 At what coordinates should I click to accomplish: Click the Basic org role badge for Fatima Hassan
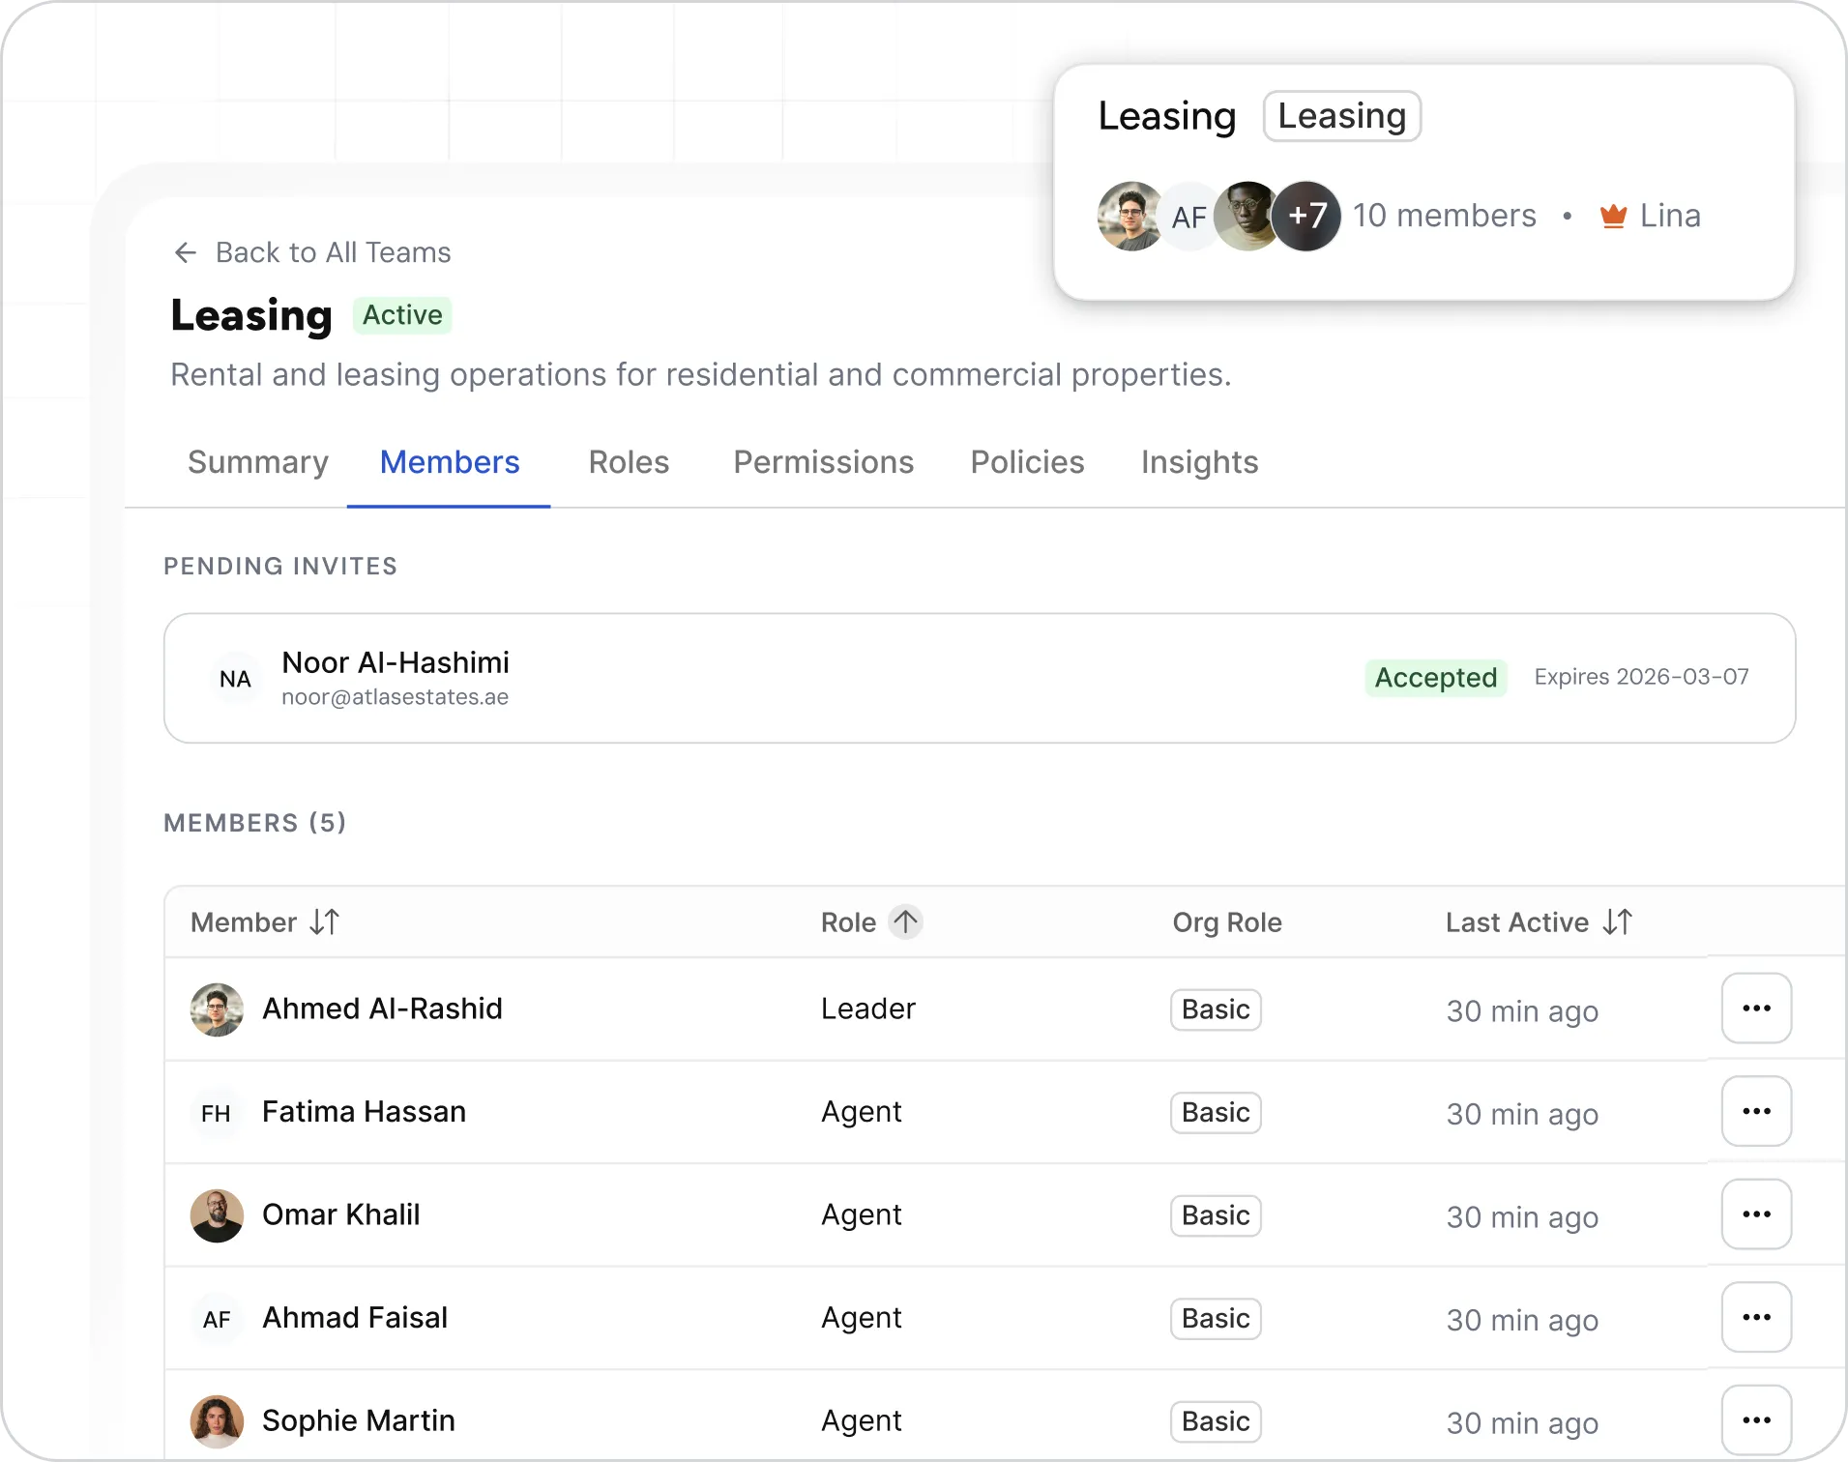coord(1216,1113)
